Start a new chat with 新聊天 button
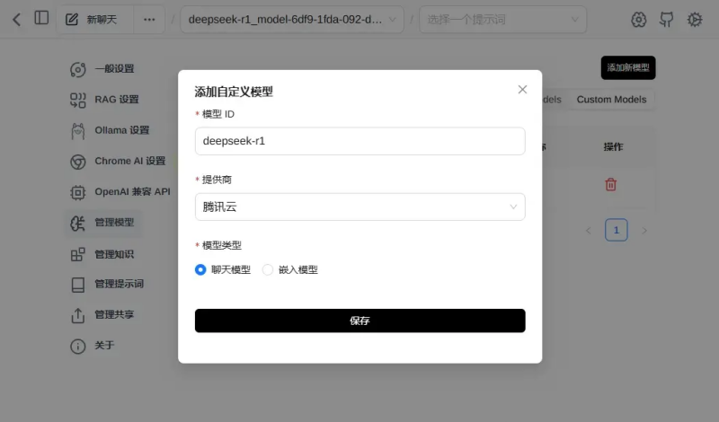This screenshot has width=719, height=422. click(95, 19)
